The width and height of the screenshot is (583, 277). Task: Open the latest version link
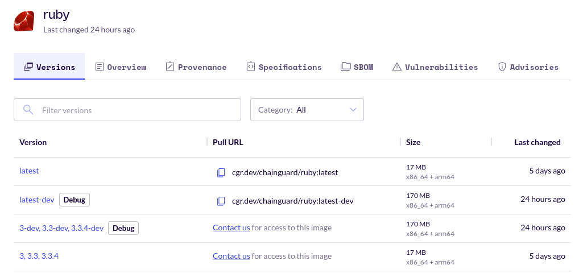point(29,171)
